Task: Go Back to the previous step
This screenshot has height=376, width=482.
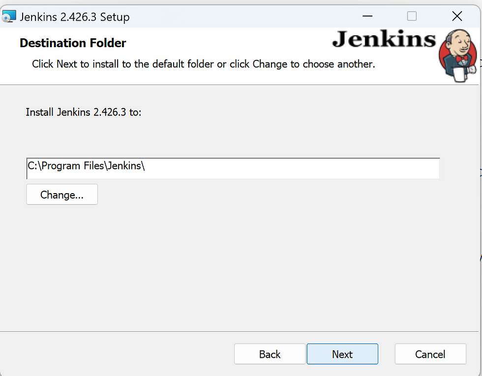Action: [x=270, y=354]
